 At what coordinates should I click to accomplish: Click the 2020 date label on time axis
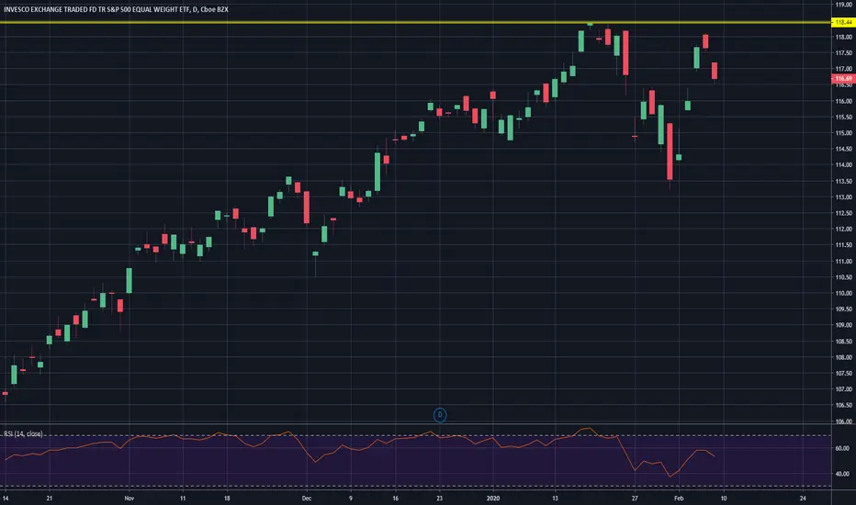tap(493, 498)
